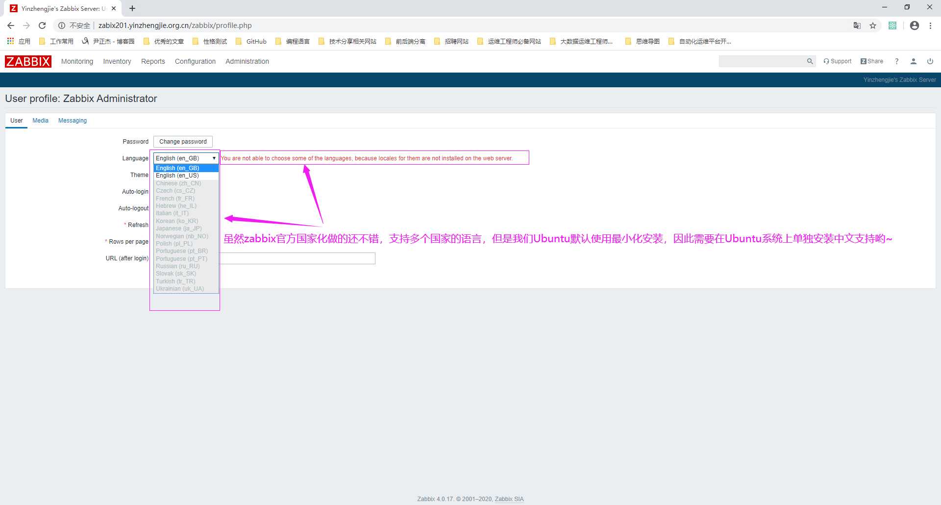Click the disabled Russian (ru_RU) option

point(186,266)
